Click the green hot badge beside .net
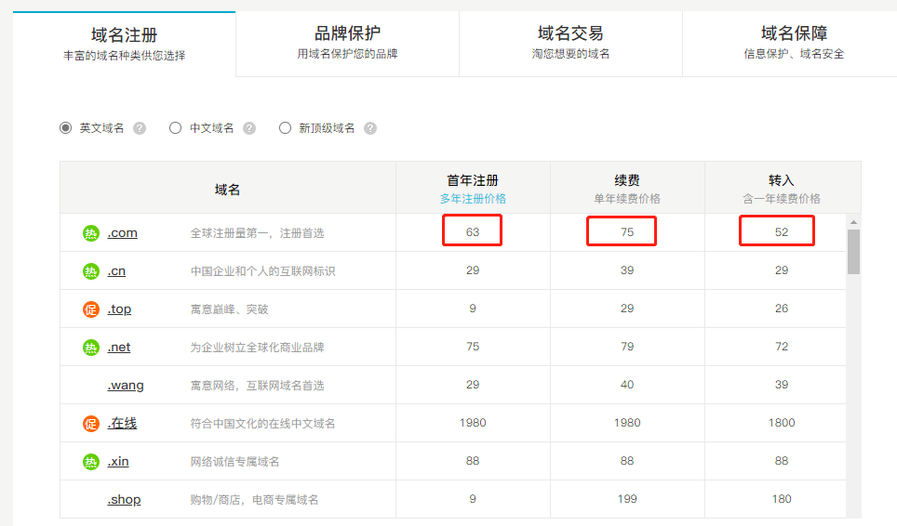 90,348
